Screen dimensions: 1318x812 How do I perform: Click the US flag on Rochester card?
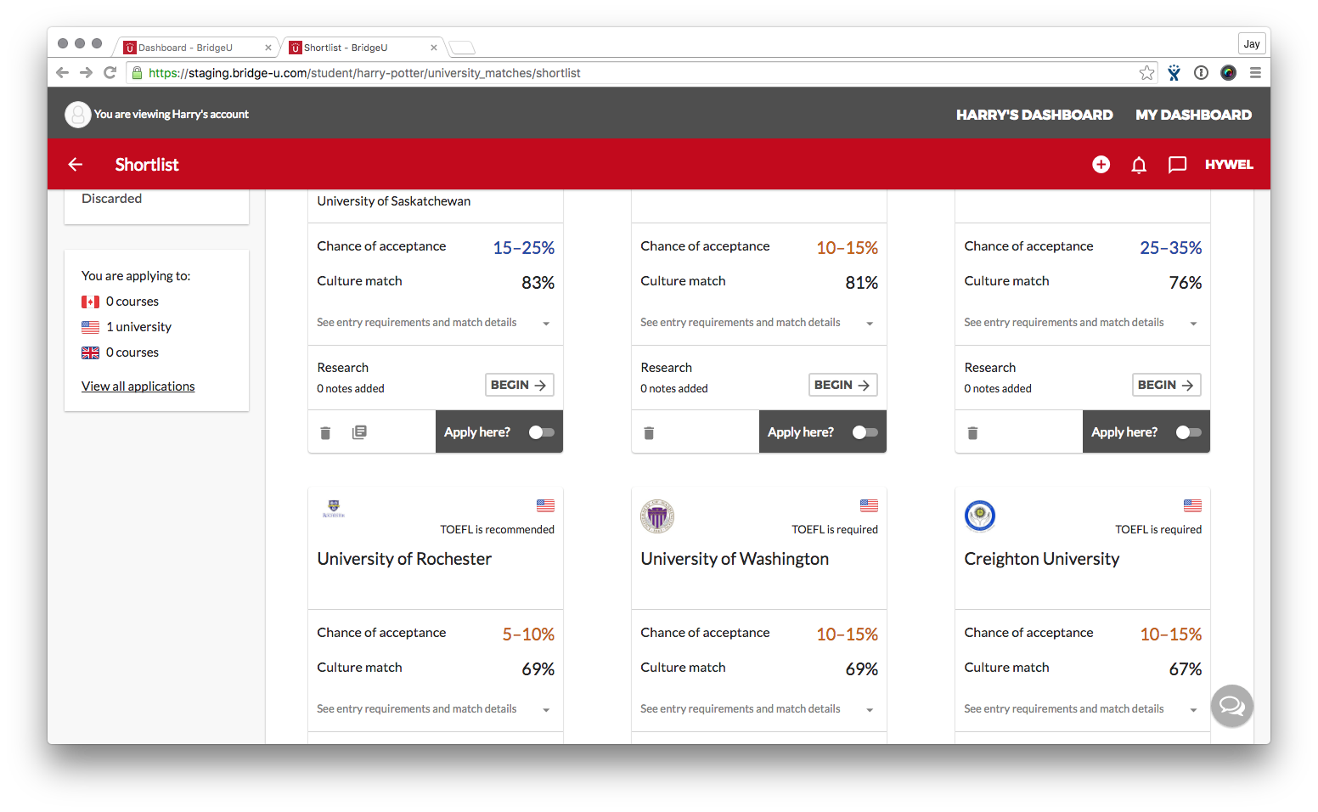tap(545, 505)
